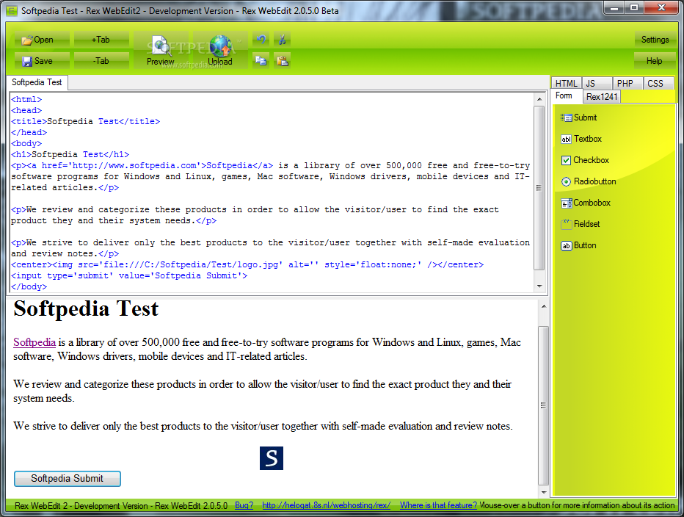Open the helogat.8s.nl webhosting link

326,506
